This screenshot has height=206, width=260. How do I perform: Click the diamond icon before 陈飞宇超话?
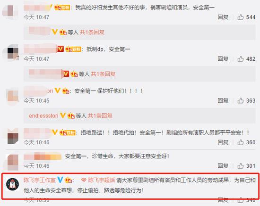(84, 180)
